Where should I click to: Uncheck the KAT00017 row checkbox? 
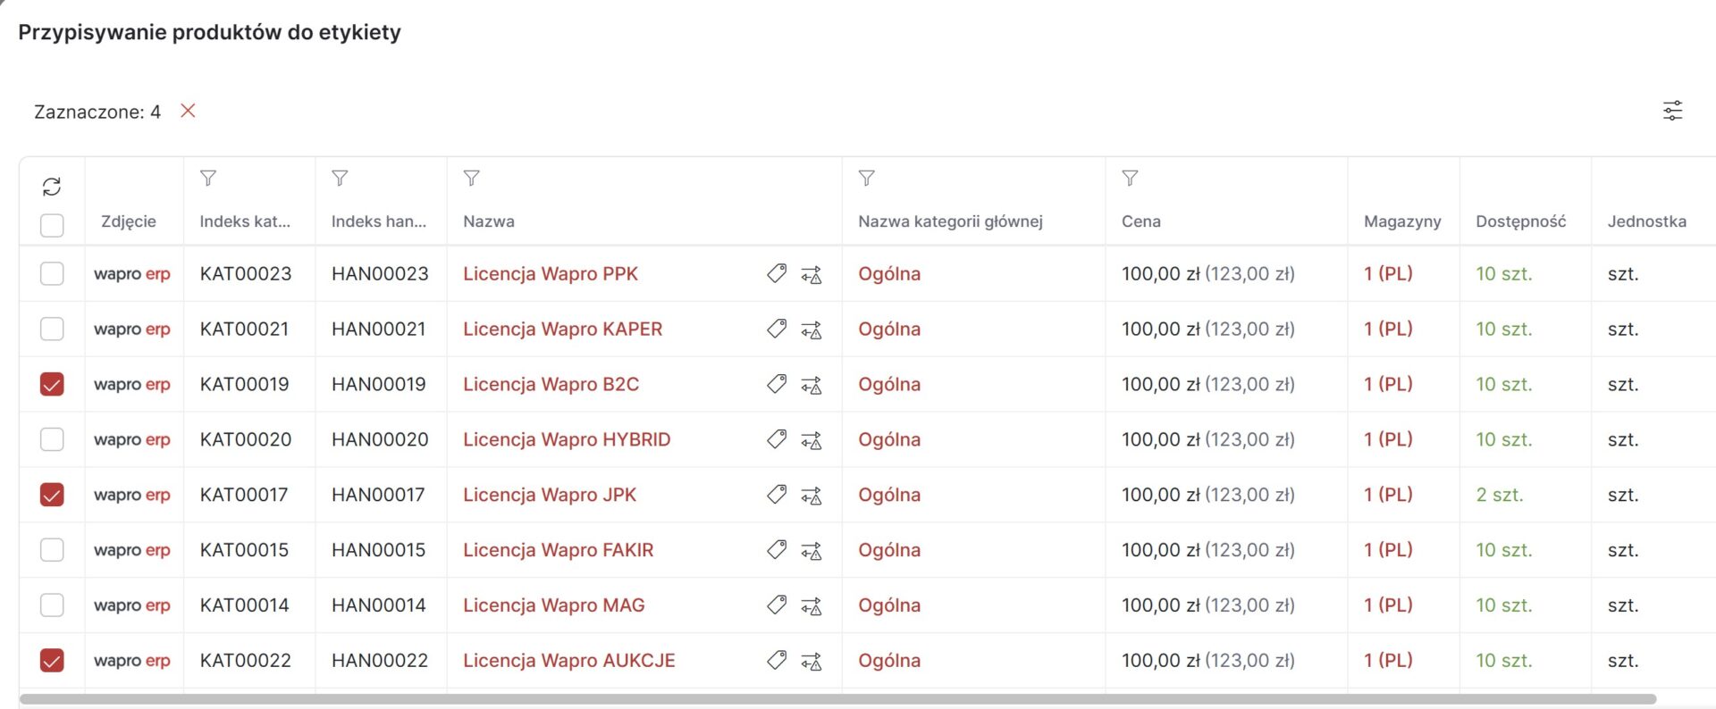click(x=52, y=495)
